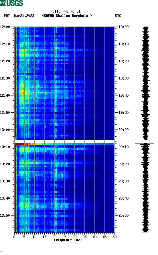Click the '13:20' PDT time label
Screen dimensions: 158x255
pyautogui.click(x=5, y=164)
